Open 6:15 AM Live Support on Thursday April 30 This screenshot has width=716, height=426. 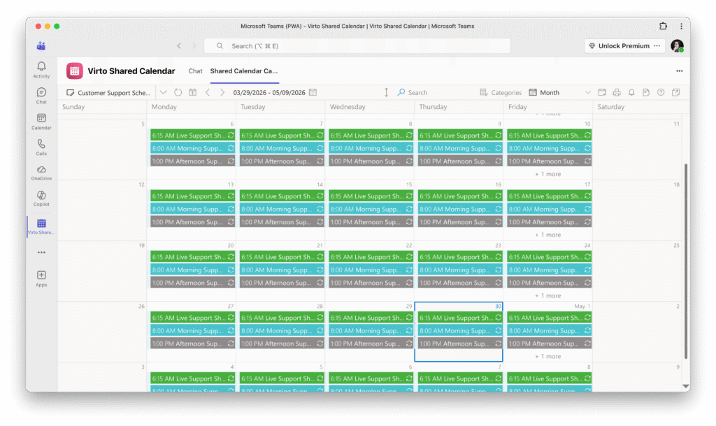(x=460, y=318)
